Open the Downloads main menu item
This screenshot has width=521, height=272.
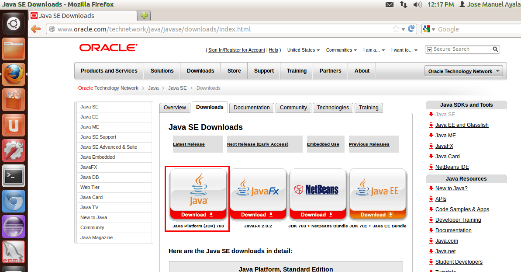click(x=200, y=71)
